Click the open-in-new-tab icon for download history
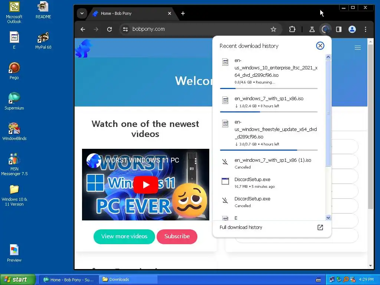 click(320, 227)
